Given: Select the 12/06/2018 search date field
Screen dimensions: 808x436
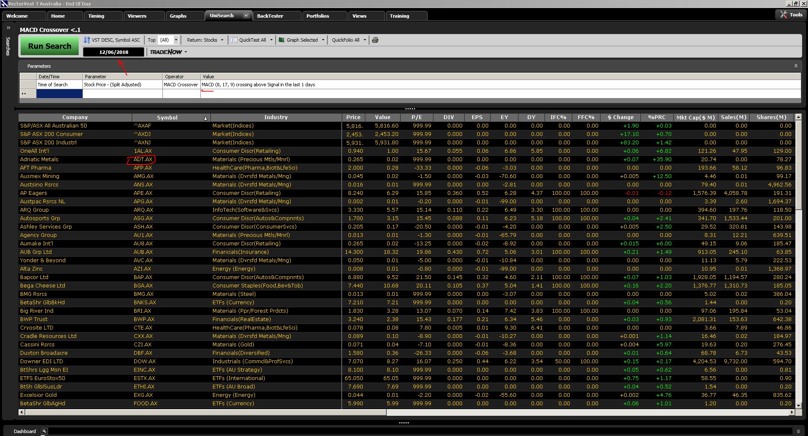Looking at the screenshot, I should click(x=114, y=52).
